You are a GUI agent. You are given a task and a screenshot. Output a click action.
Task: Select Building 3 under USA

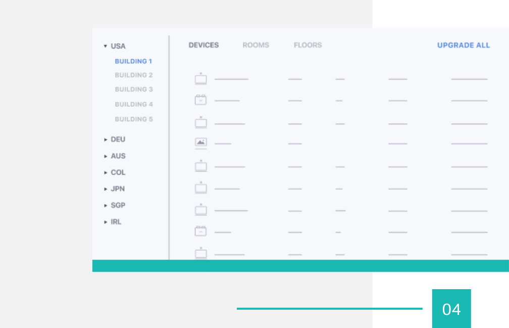pyautogui.click(x=134, y=89)
